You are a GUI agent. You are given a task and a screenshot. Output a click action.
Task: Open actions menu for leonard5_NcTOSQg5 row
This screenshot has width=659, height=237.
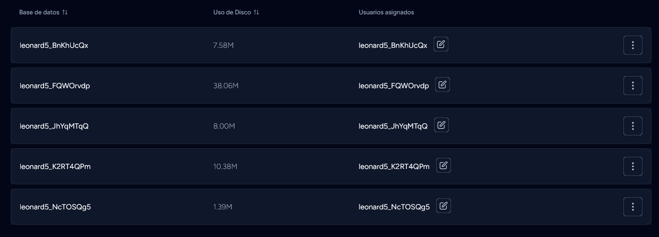click(x=632, y=207)
